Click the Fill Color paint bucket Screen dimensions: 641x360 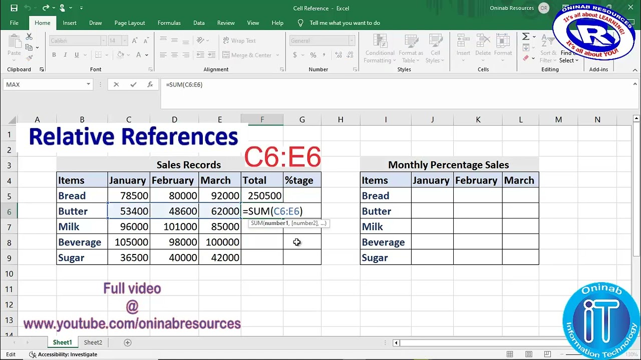[x=121, y=55]
